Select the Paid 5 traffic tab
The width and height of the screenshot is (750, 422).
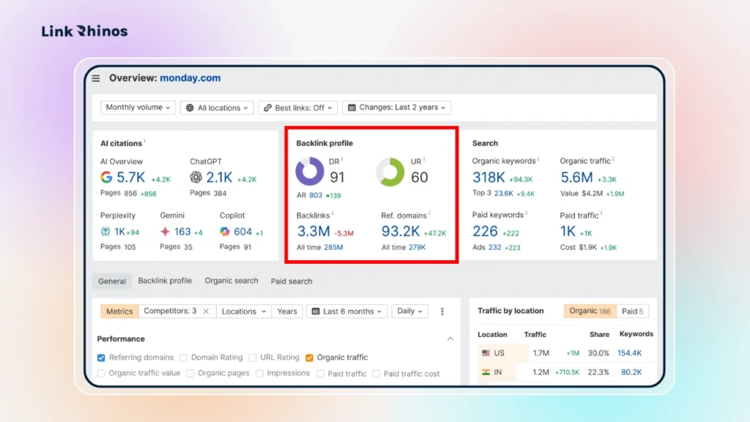point(632,311)
